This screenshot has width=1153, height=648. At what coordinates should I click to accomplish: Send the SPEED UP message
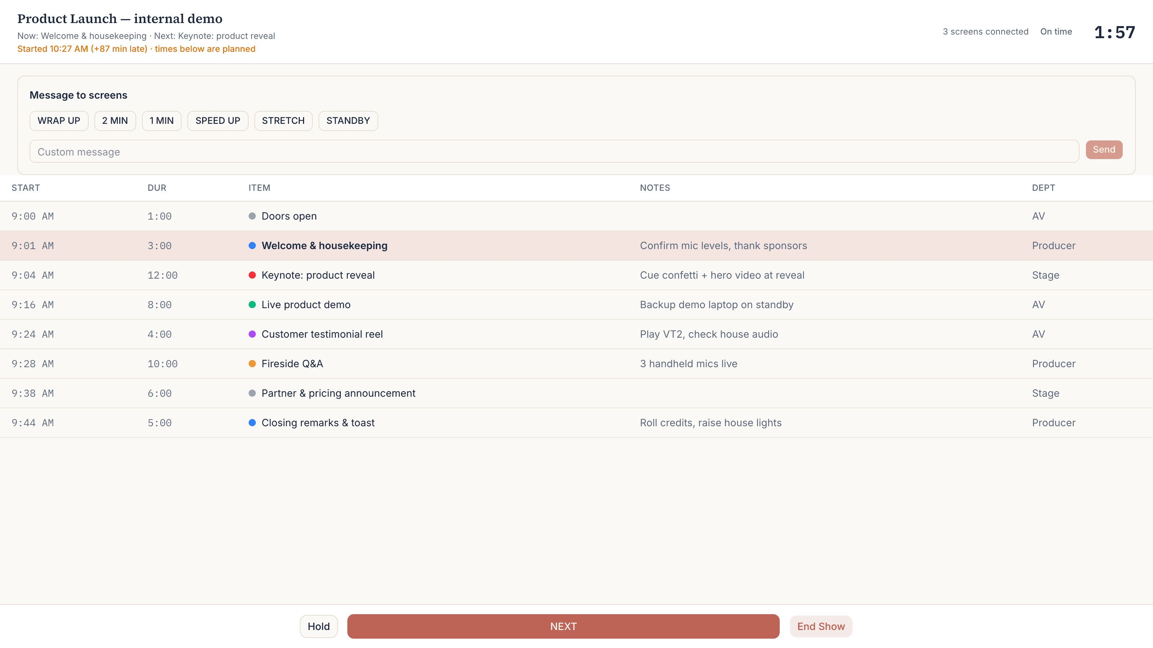[218, 121]
